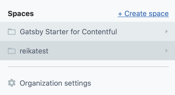Click empty area of the Gatsby Starter row
The height and width of the screenshot is (95, 175).
point(141,31)
